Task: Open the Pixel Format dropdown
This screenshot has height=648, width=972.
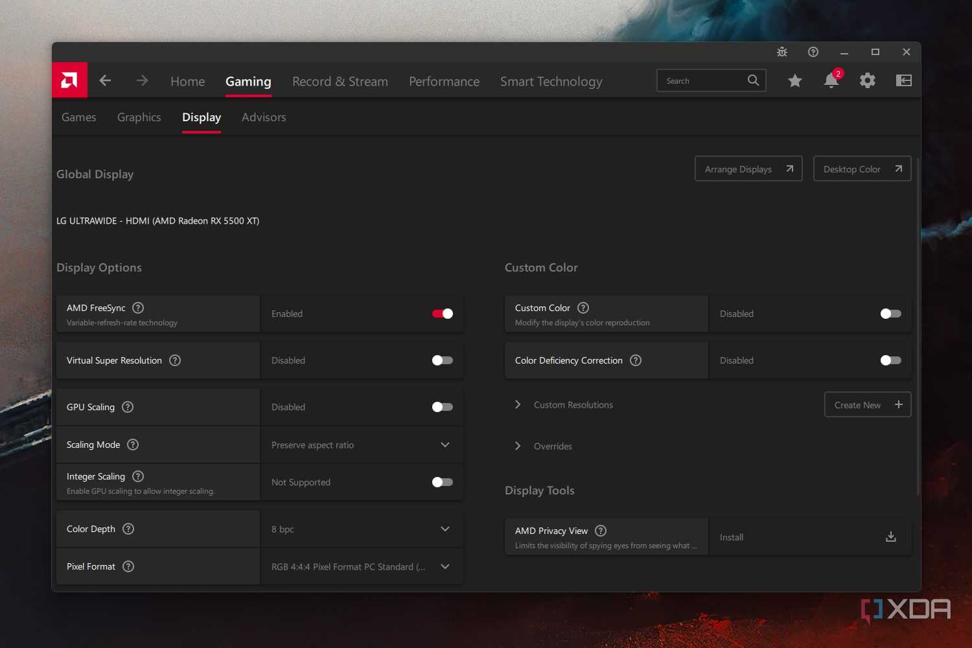Action: coord(362,566)
